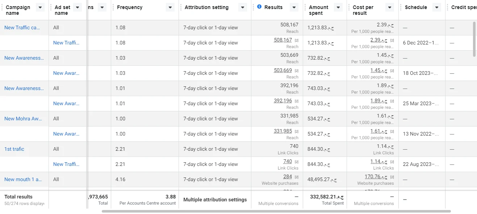Open the Campaign name column dropdown
The width and height of the screenshot is (477, 214).
(40, 8)
